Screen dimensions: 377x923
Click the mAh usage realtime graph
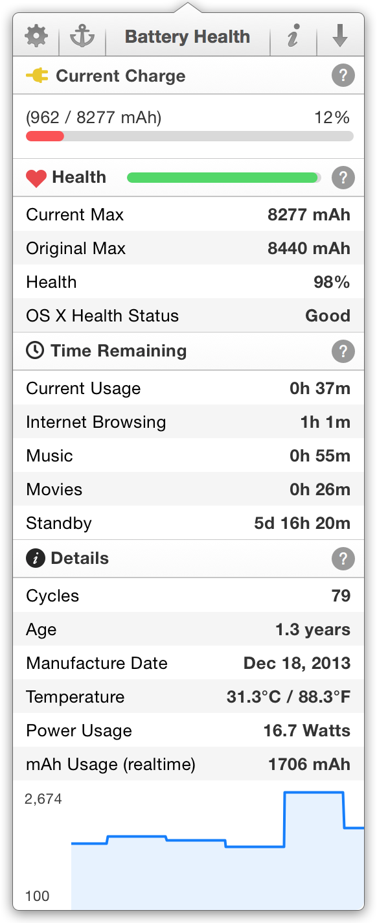188,846
